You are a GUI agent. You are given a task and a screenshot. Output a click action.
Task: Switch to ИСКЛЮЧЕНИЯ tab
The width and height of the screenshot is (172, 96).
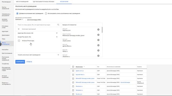click(64, 2)
